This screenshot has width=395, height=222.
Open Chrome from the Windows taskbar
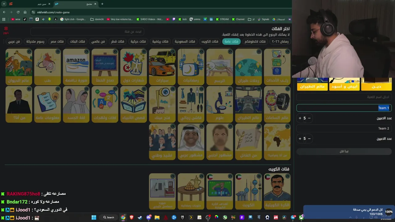point(123,217)
